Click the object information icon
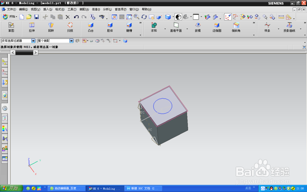The image size is (307, 192). click(93, 17)
